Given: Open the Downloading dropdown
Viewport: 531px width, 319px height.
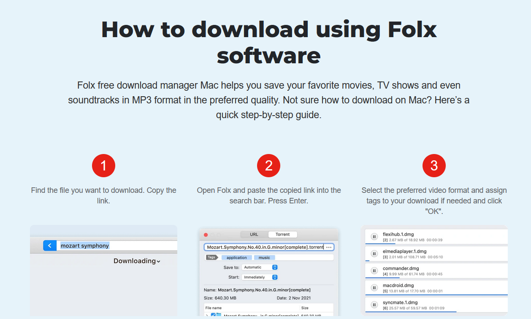Looking at the screenshot, I should coord(137,261).
